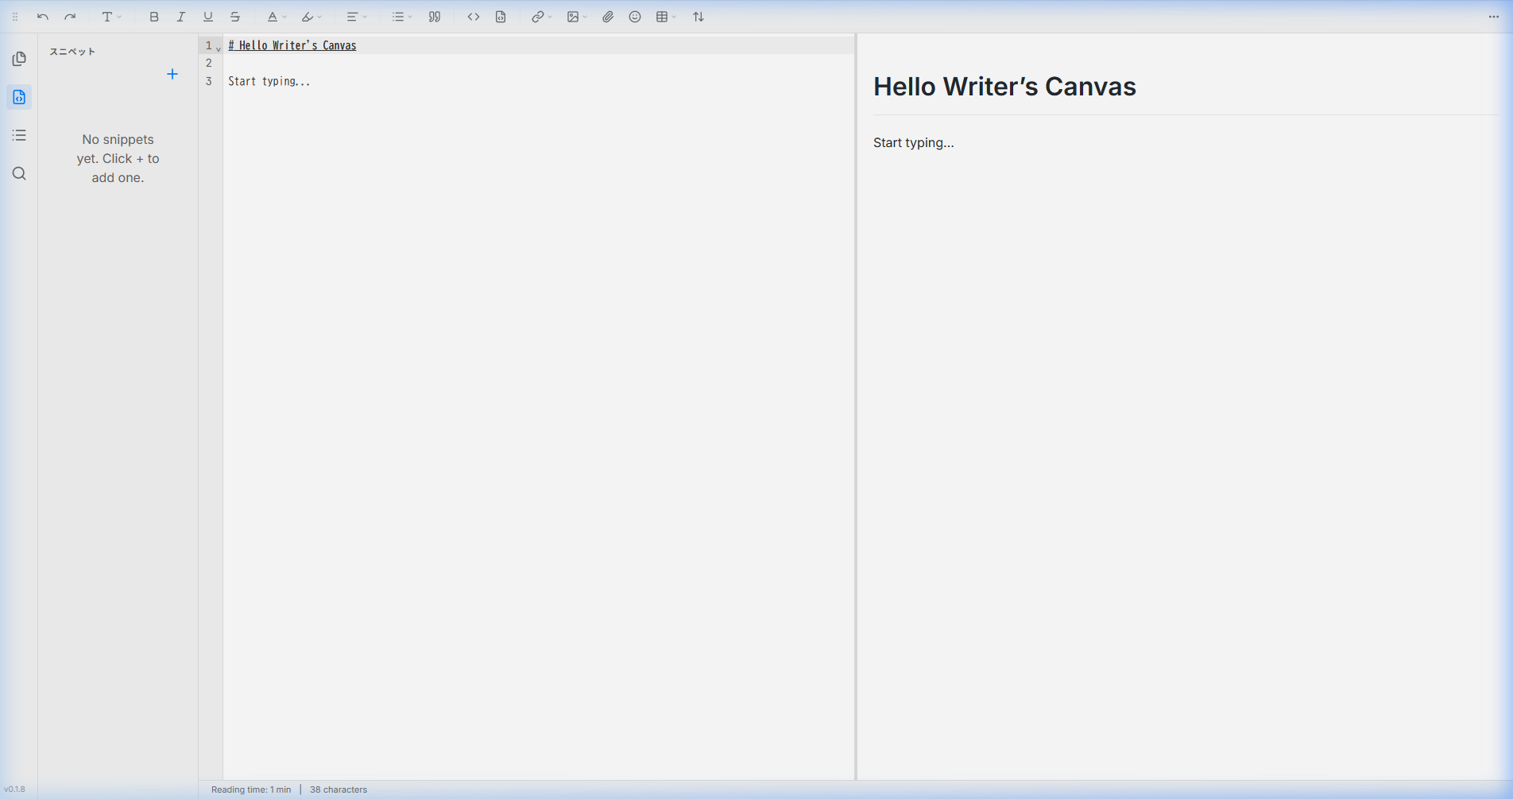Image resolution: width=1513 pixels, height=799 pixels.
Task: Toggle underline formatting
Action: (x=208, y=17)
